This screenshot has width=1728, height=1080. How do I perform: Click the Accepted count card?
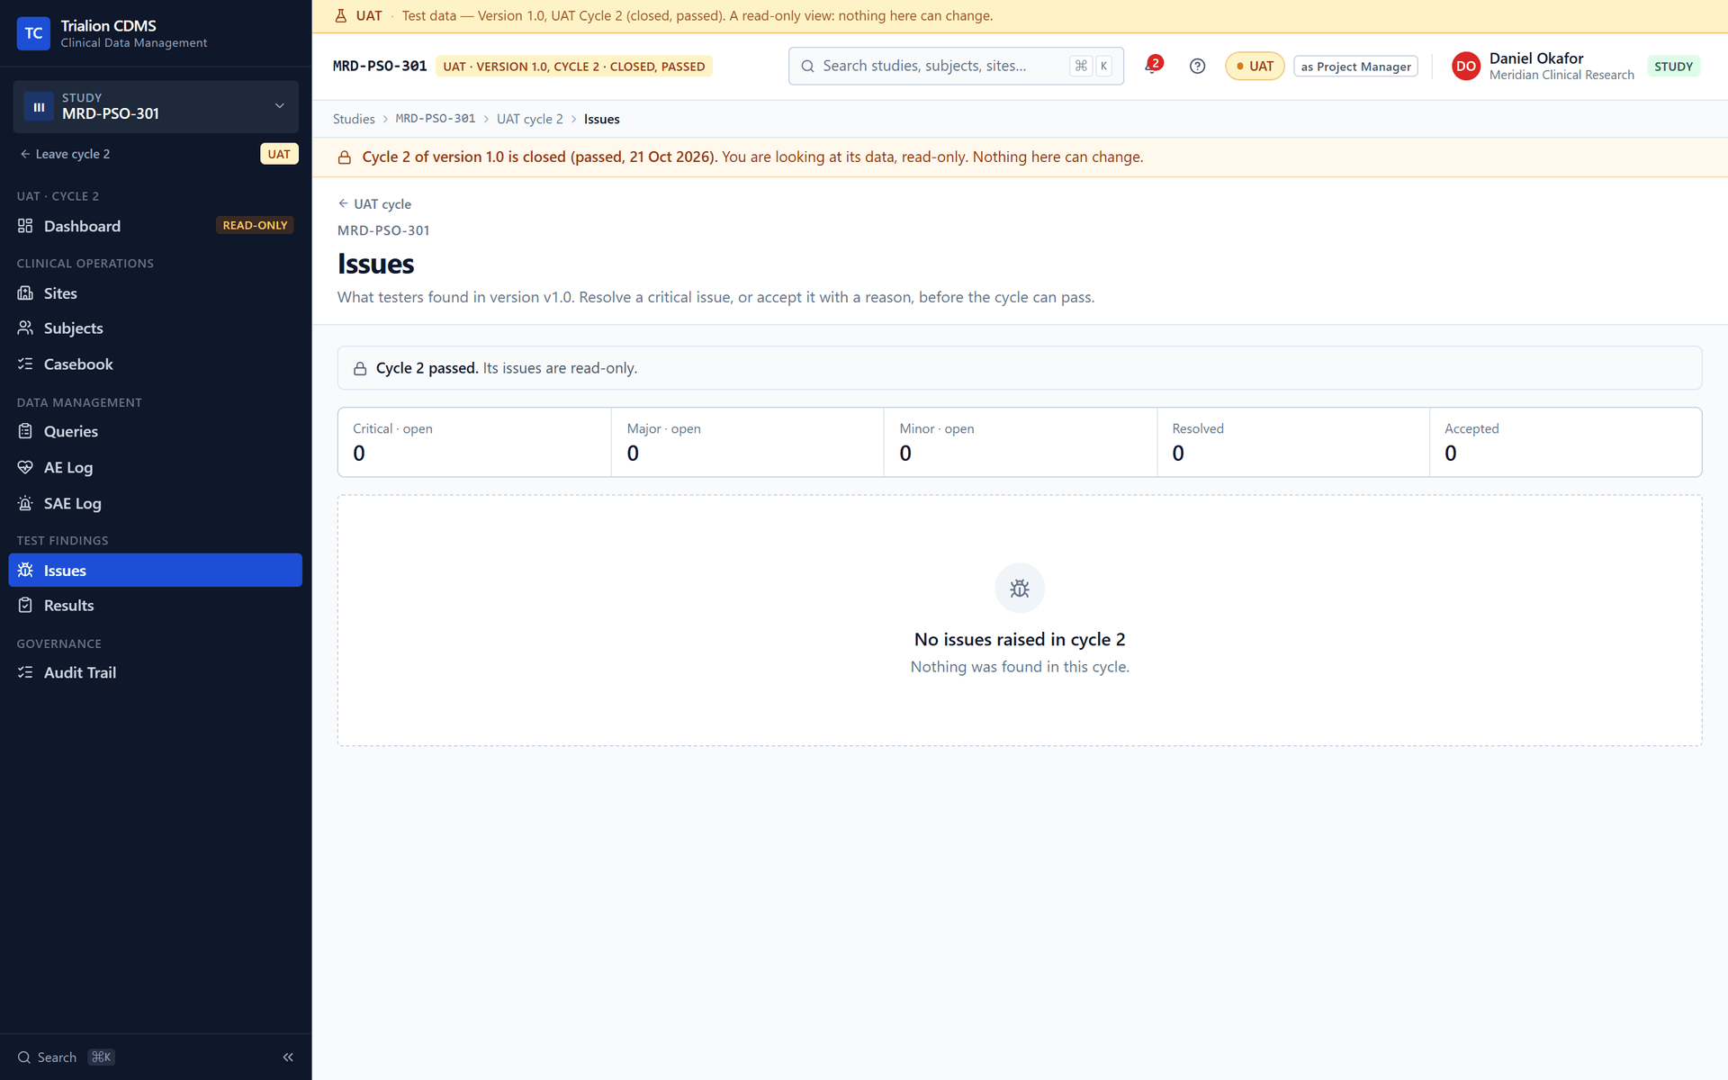click(x=1566, y=442)
